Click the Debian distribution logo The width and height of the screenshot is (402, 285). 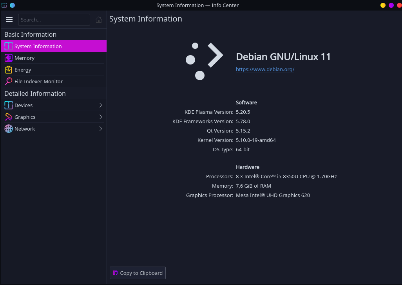[x=204, y=61]
